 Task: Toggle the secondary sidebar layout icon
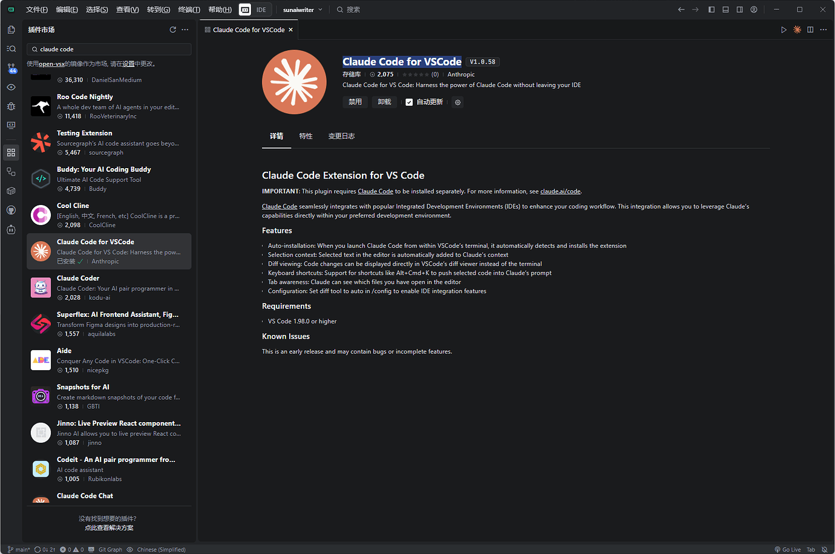pyautogui.click(x=739, y=10)
